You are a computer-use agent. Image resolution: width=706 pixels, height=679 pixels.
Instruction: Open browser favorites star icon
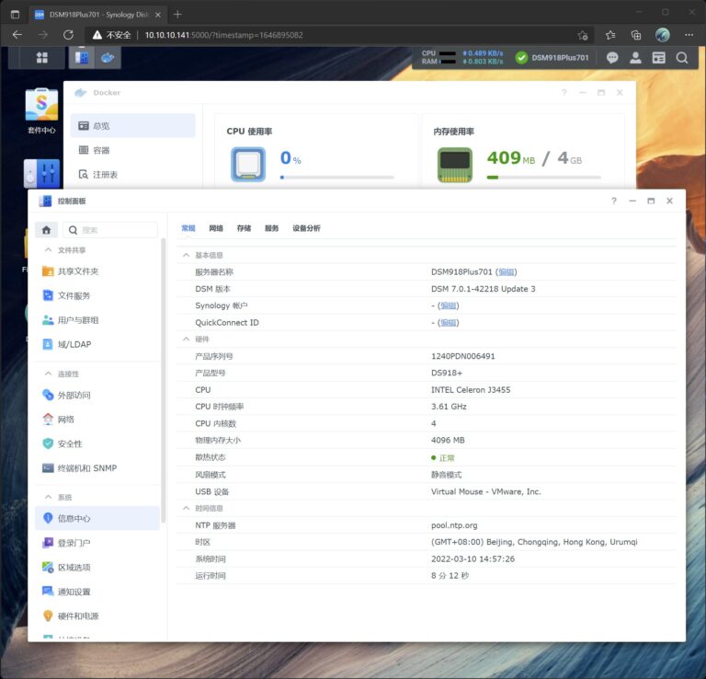pos(610,35)
